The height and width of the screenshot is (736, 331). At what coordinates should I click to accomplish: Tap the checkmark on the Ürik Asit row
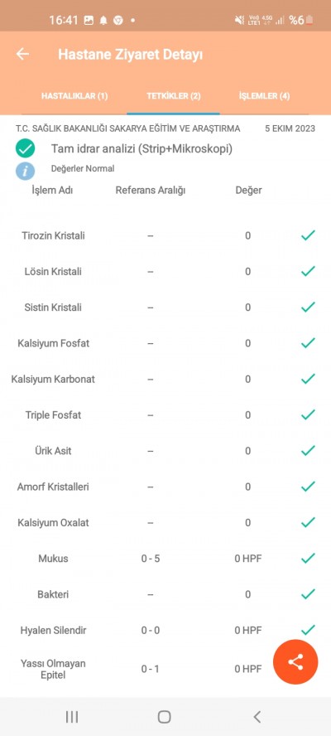point(308,451)
